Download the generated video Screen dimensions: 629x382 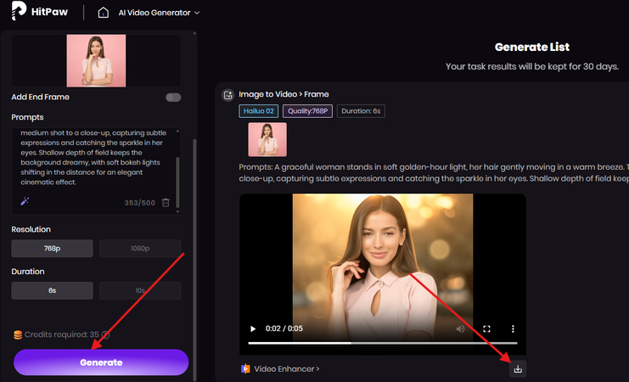coord(518,368)
